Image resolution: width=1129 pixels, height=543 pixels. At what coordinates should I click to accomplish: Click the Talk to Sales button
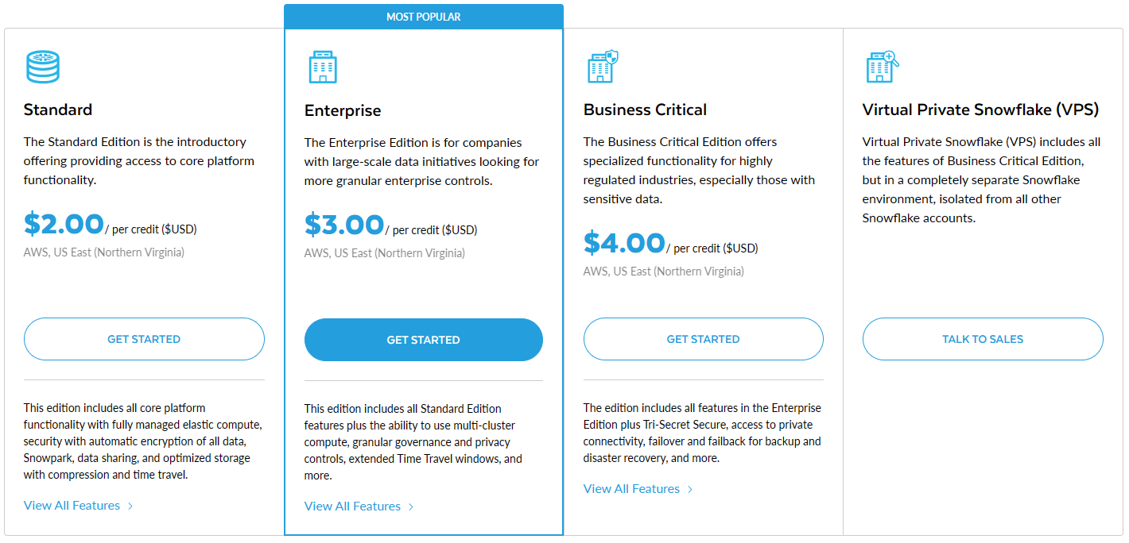click(982, 339)
